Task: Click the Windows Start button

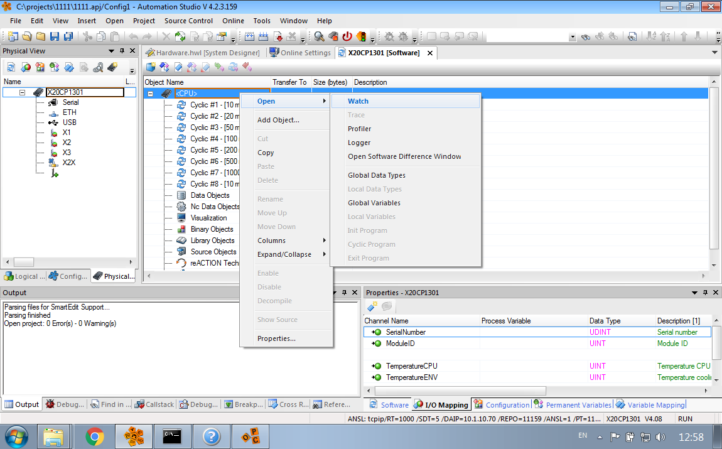Action: (x=16, y=436)
